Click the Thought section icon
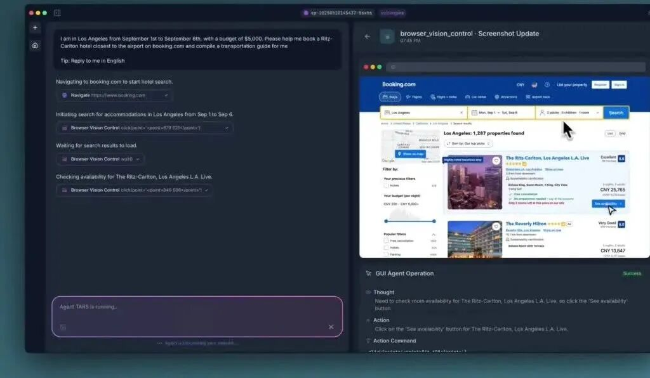Viewport: 650px width, 378px height. [x=368, y=292]
